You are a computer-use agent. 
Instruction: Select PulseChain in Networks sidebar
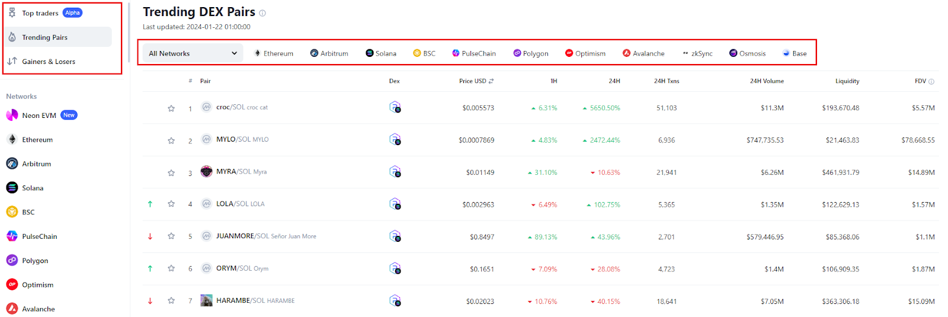pyautogui.click(x=32, y=236)
